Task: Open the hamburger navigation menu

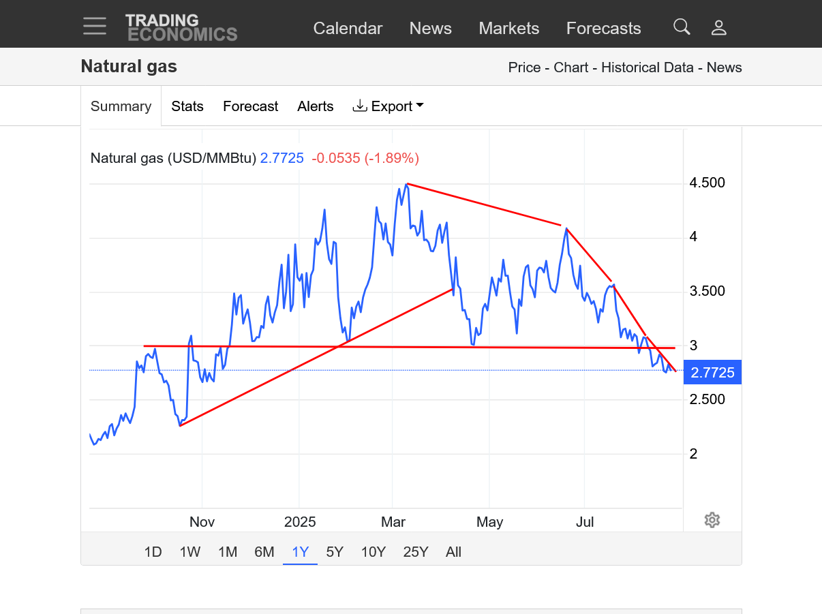Action: click(x=95, y=27)
